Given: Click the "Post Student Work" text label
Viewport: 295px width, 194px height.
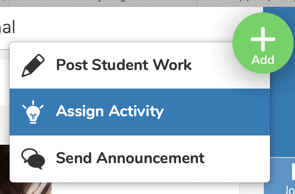Looking at the screenshot, I should [x=124, y=65].
